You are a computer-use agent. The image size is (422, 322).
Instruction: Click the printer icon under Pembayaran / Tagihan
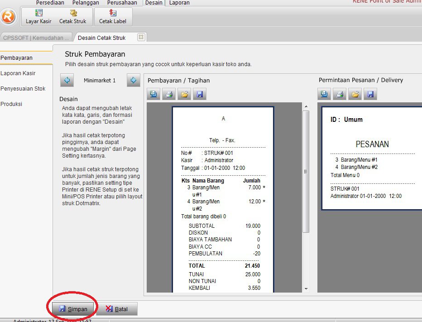tap(169, 94)
